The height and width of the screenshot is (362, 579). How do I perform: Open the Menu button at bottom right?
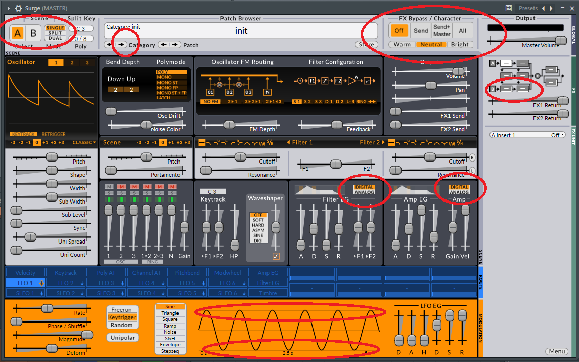click(556, 351)
